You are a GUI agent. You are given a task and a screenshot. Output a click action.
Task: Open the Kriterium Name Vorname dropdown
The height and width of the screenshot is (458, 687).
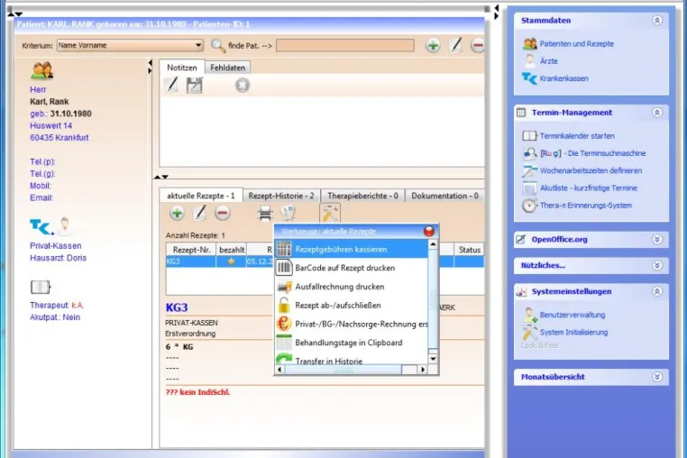coord(130,45)
